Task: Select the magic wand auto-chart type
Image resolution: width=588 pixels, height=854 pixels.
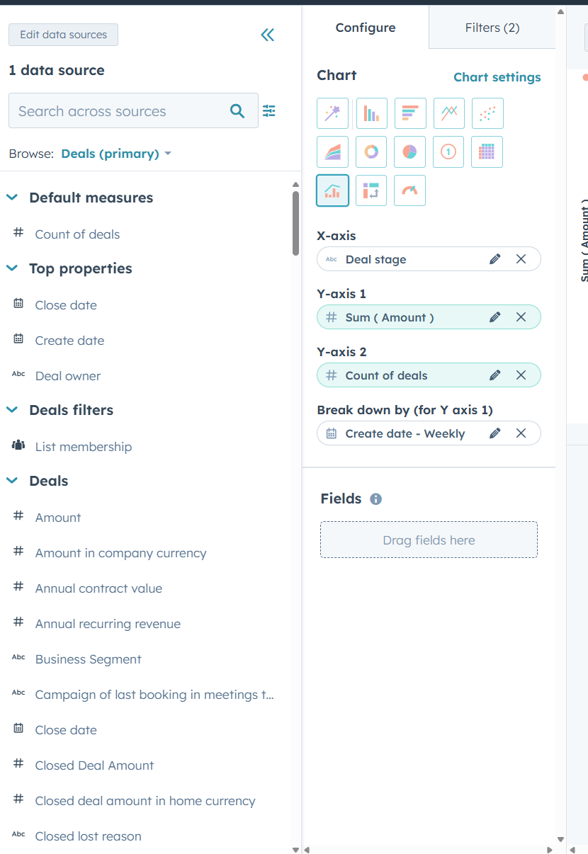Action: point(332,113)
